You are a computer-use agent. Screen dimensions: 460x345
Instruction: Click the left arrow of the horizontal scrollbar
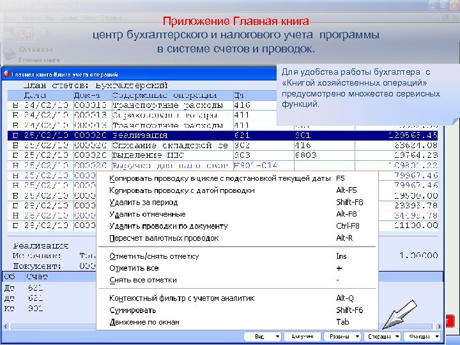6,326
